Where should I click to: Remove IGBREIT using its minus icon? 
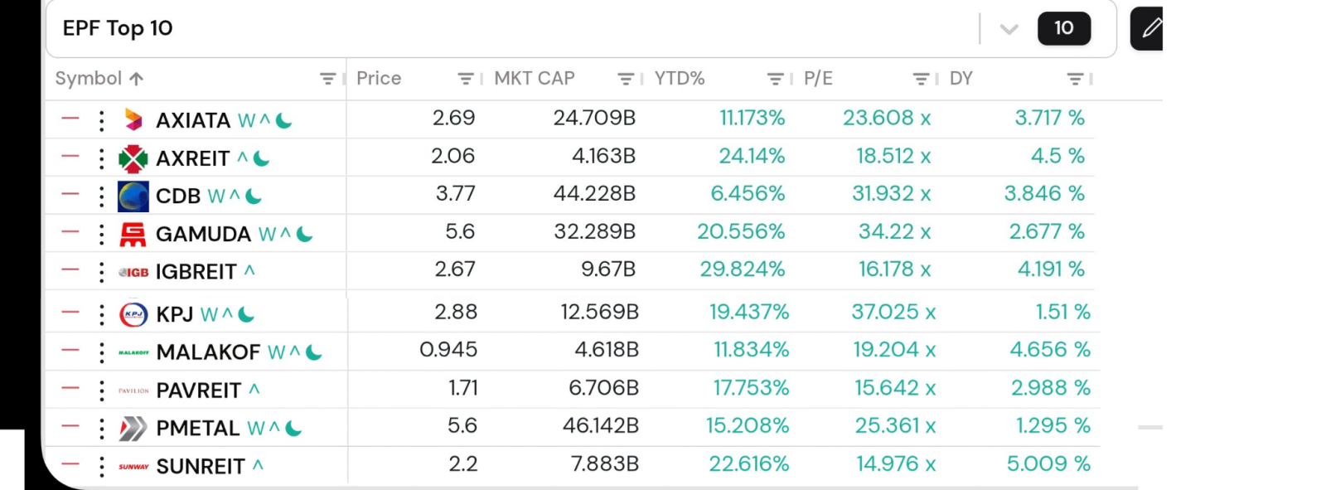point(70,269)
